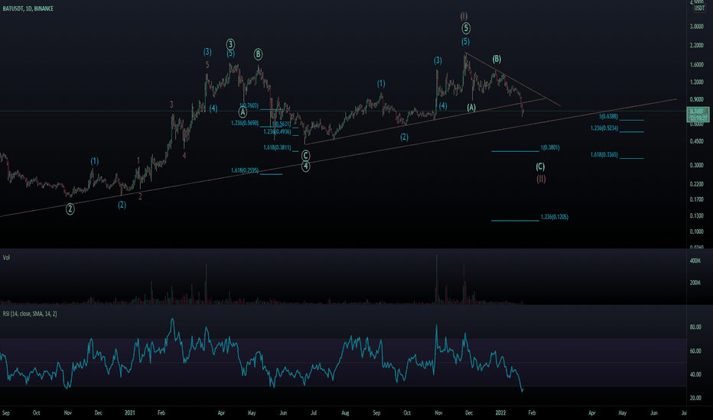Click the 0.1300 price axis value
713x420 pixels.
coord(697,215)
